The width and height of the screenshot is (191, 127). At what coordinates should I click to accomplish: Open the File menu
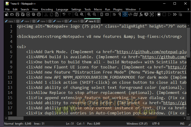pos(7,9)
